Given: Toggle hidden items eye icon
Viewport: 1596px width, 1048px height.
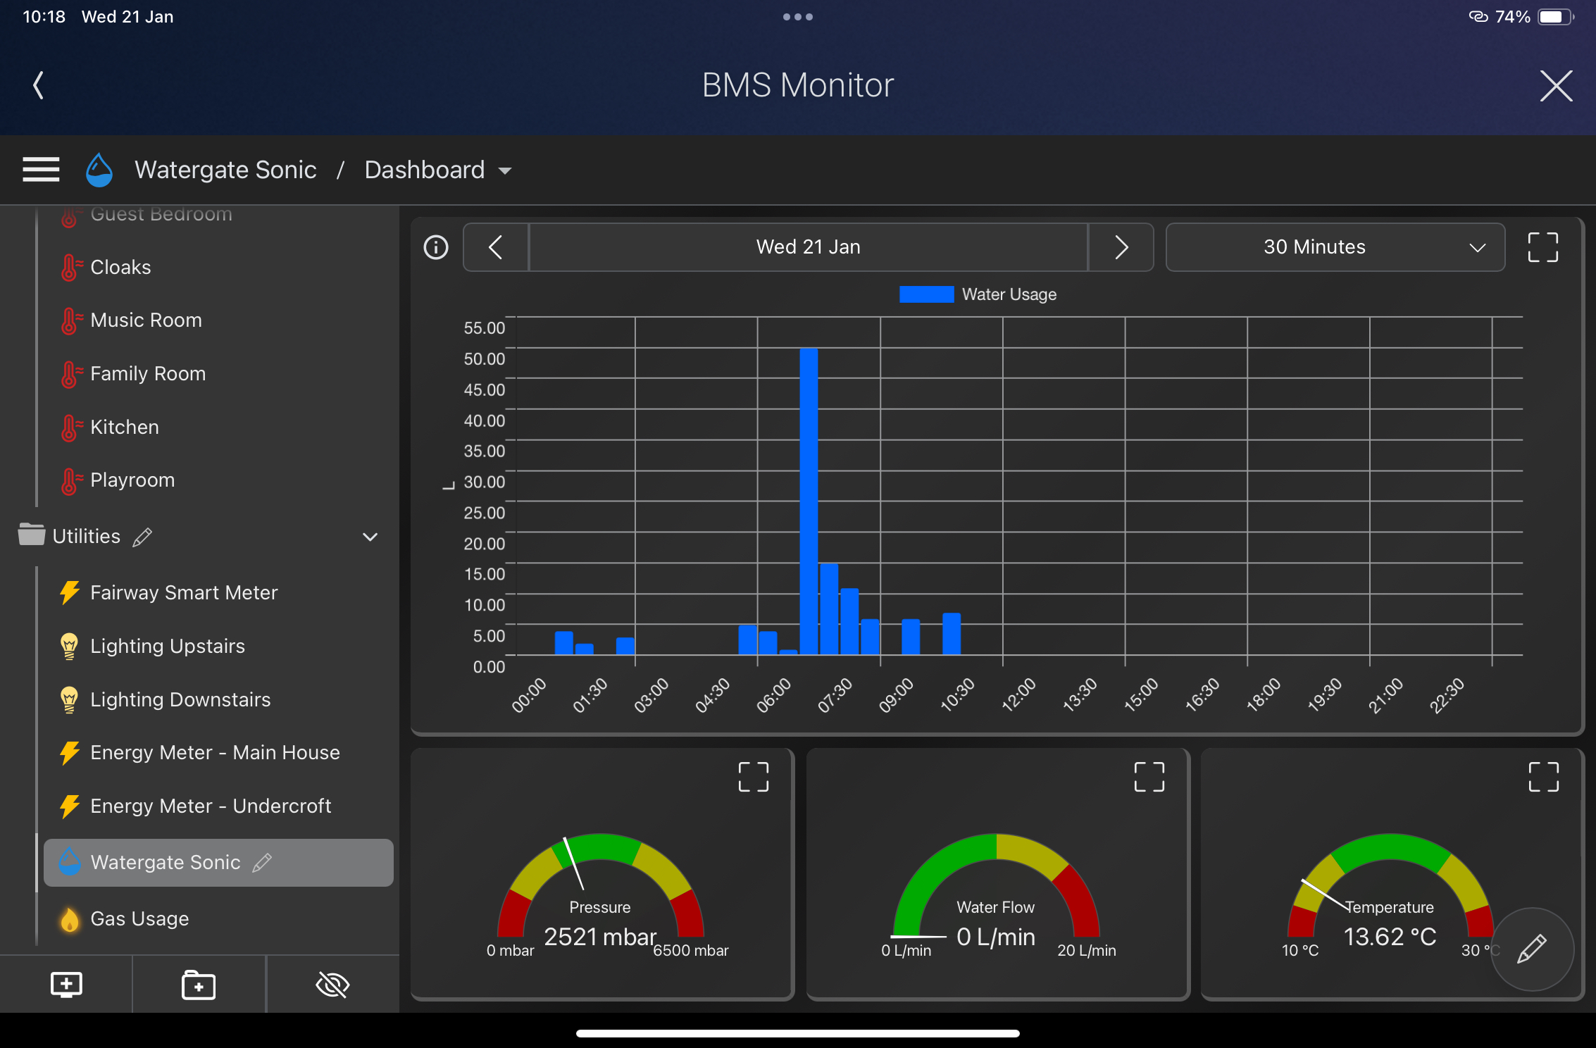Looking at the screenshot, I should point(332,985).
